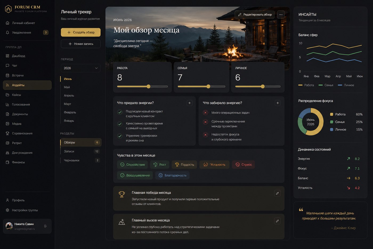Viewport: 373px width, 249px height.
Task: Click logout icon next to Никита Савин
Action: [45, 226]
